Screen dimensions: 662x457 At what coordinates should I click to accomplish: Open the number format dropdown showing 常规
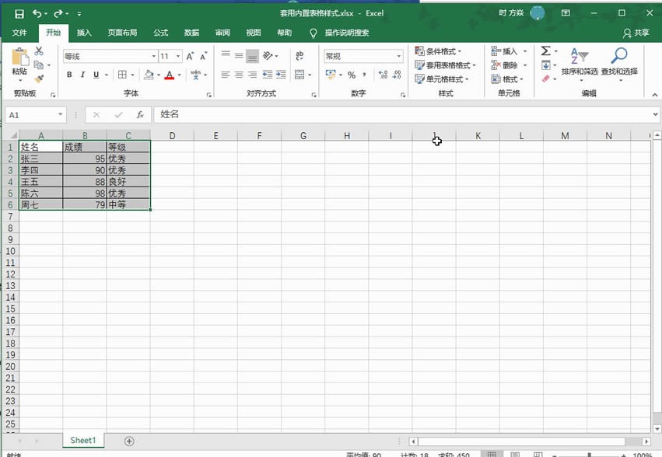click(399, 56)
